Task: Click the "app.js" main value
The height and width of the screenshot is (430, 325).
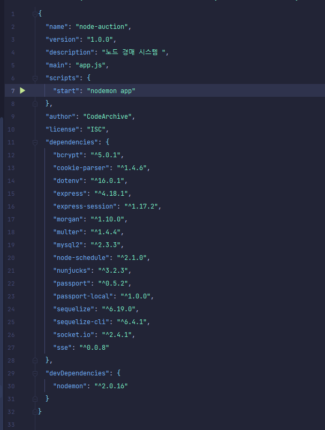Action: click(x=90, y=65)
